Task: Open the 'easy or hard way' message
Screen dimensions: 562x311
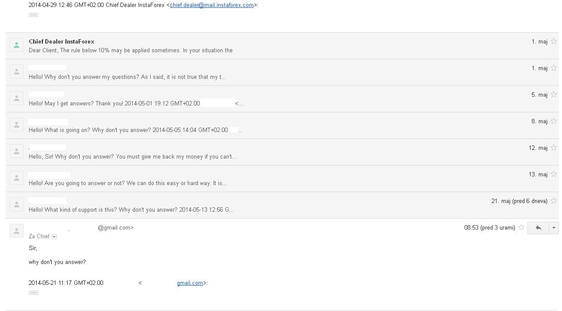Action: click(128, 183)
